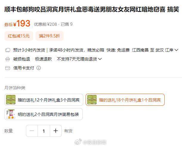Select 暗的送礼12个月饼礼盒3个吕洞宾 option
The height and width of the screenshot is (147, 182).
point(44,100)
